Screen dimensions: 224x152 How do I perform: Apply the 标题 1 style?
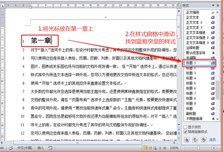(199, 63)
